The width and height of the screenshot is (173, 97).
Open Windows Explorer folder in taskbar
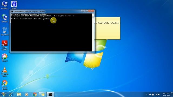19,95
